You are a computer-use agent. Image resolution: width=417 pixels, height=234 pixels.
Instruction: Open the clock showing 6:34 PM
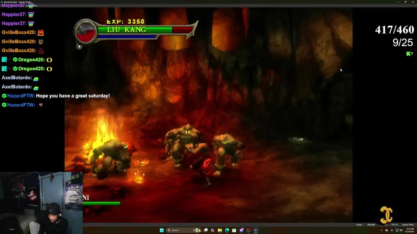[410, 230]
